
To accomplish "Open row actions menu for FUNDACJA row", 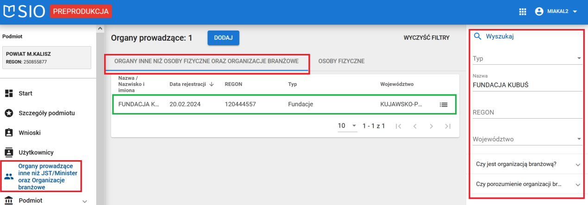I will (x=444, y=104).
